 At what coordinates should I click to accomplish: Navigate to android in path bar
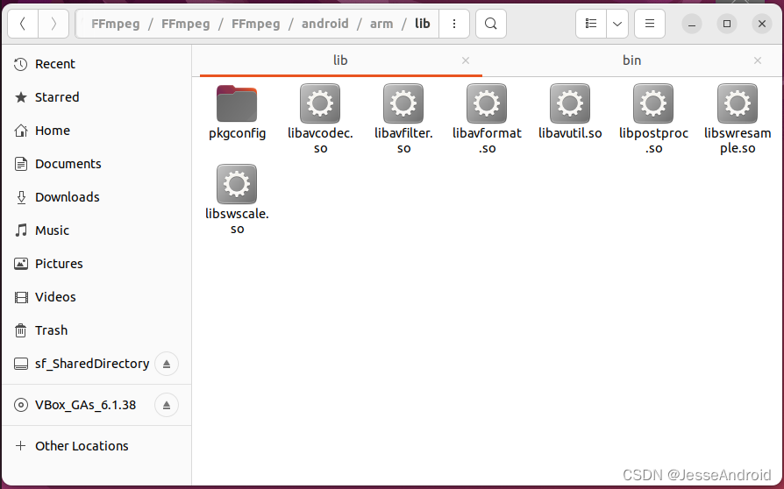coord(325,24)
